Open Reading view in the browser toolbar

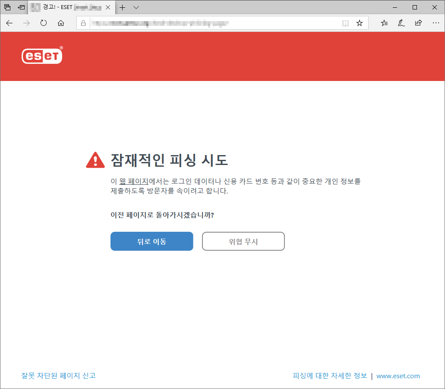(x=345, y=23)
